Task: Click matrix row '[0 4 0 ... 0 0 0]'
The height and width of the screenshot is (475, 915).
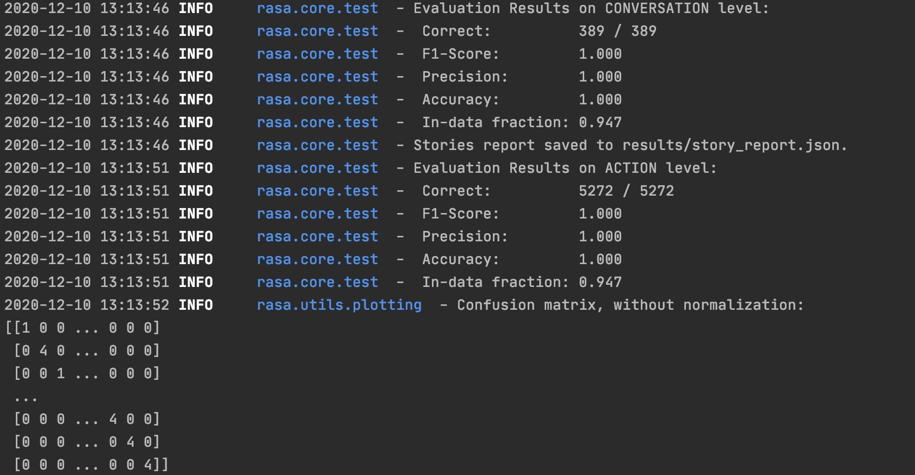Action: click(x=86, y=351)
